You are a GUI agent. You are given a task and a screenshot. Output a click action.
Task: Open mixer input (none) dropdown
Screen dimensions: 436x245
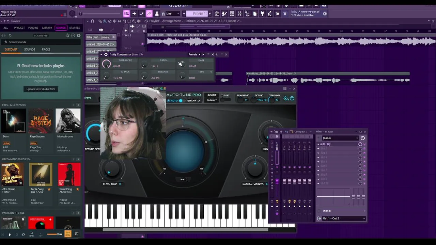341,138
